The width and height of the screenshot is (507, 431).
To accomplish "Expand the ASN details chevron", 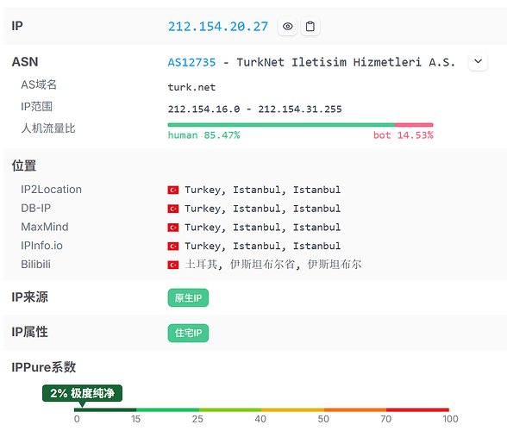I will click(478, 61).
